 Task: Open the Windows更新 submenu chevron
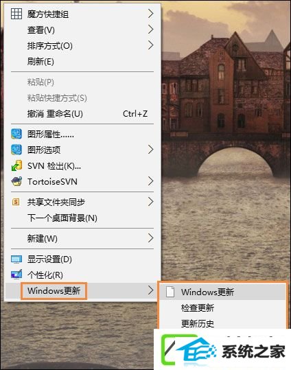click(x=151, y=290)
